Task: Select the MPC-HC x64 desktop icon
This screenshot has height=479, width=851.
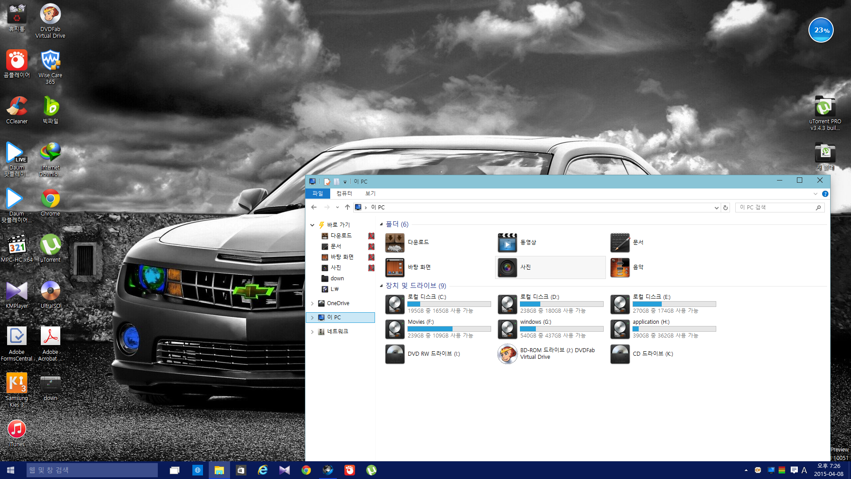Action: coord(17,248)
